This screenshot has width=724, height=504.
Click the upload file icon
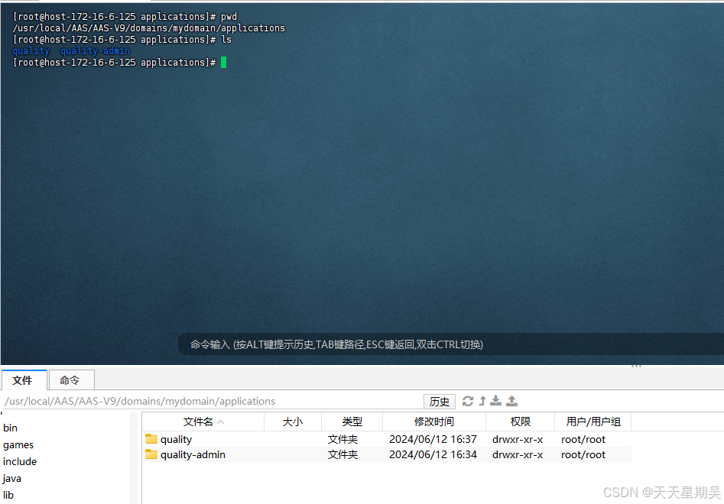click(511, 401)
